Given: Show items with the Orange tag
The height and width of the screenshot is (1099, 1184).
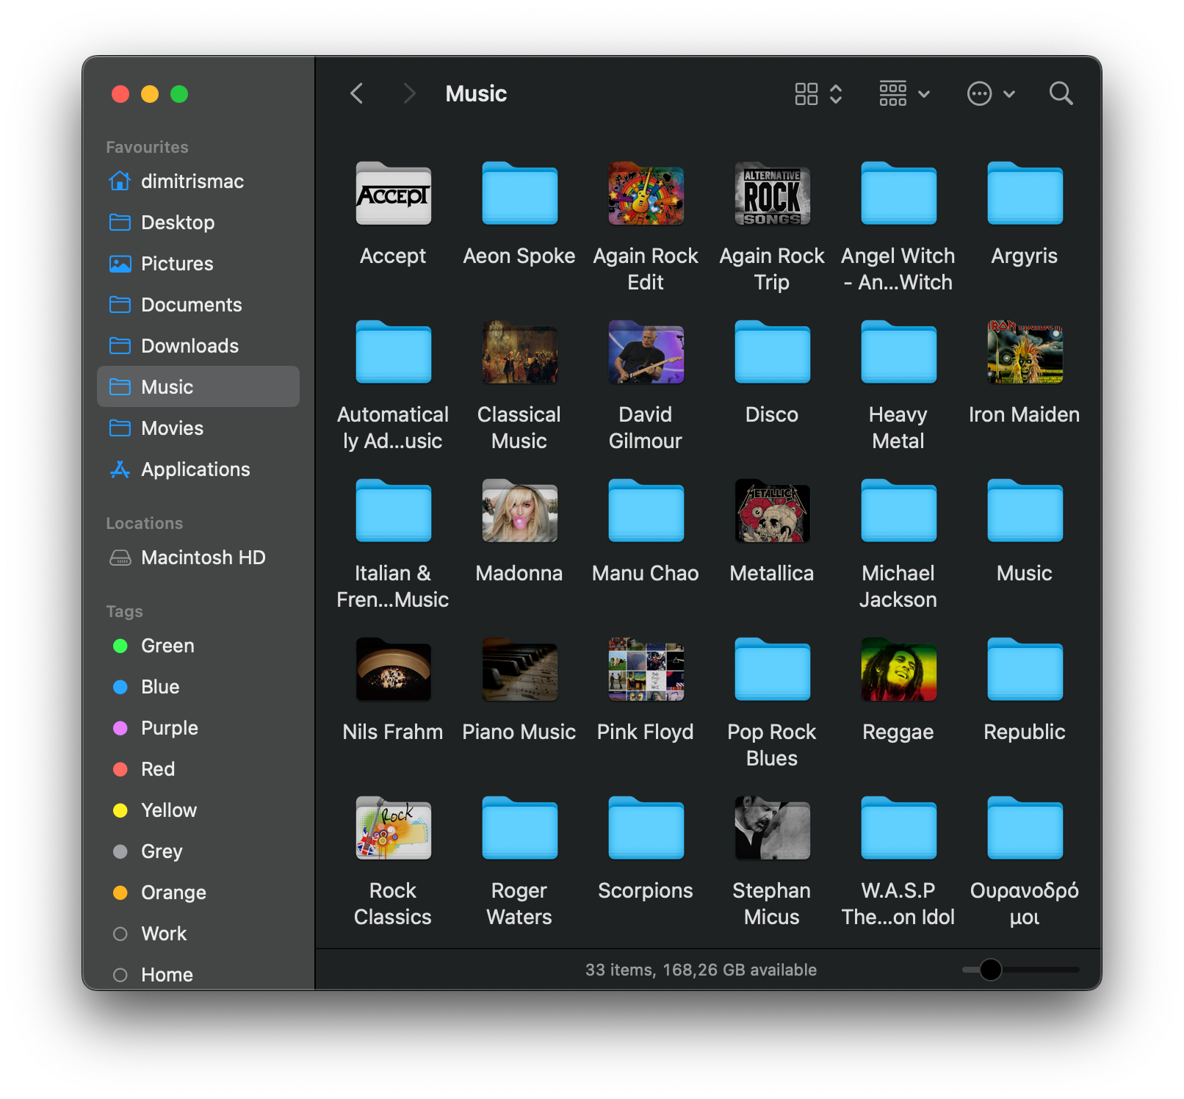Looking at the screenshot, I should (198, 893).
